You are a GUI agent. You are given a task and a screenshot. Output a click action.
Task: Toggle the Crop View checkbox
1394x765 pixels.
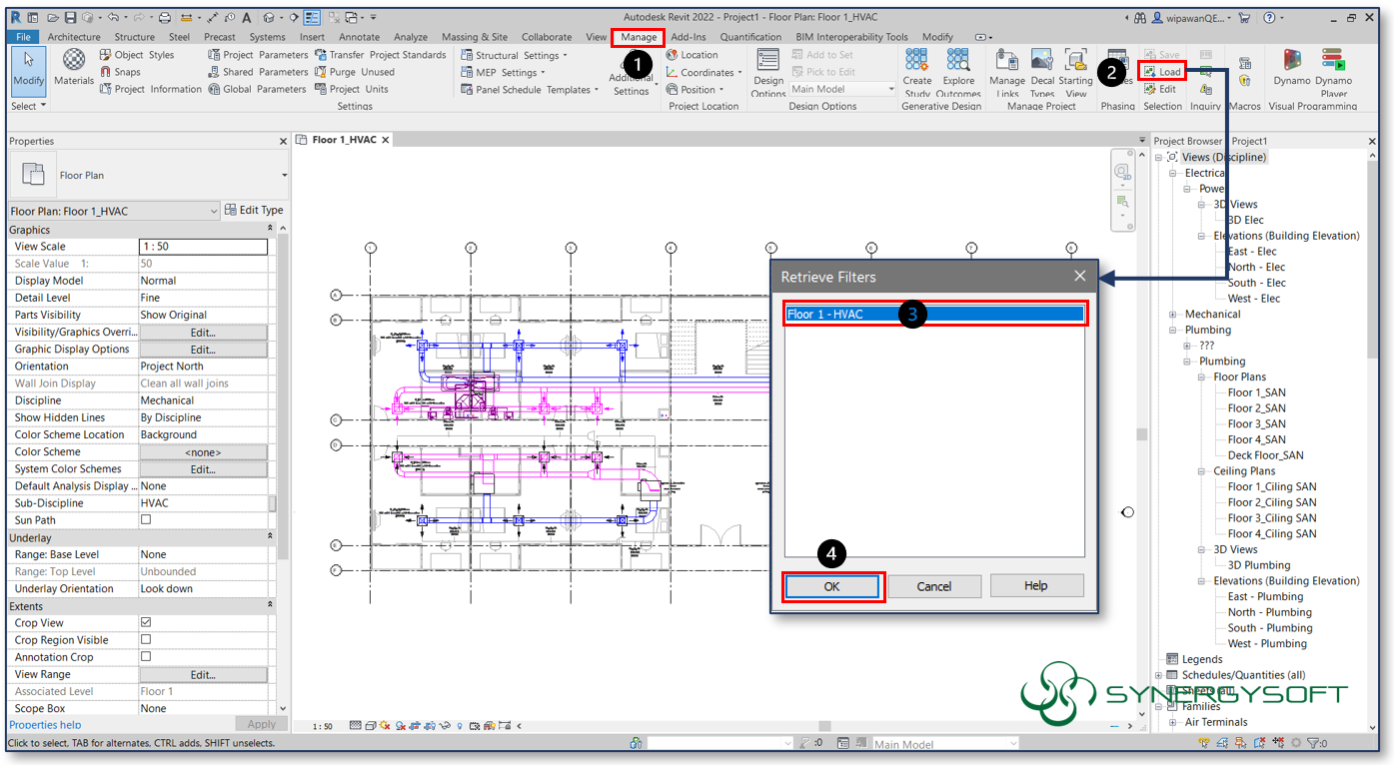(145, 622)
